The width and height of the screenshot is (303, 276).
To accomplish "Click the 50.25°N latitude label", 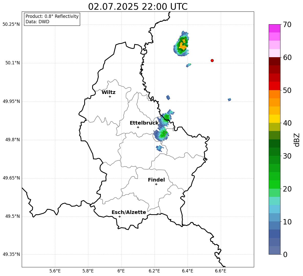I will tap(11, 25).
